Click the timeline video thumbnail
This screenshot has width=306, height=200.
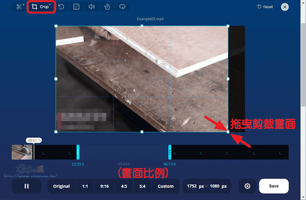(x=22, y=152)
